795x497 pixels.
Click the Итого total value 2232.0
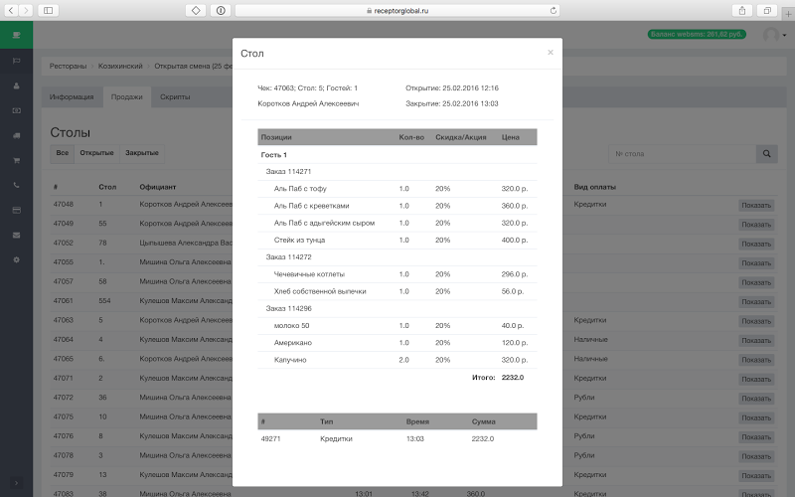(x=513, y=378)
